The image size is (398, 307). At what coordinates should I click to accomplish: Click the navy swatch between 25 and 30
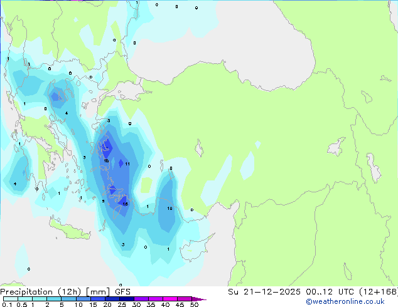126,299
